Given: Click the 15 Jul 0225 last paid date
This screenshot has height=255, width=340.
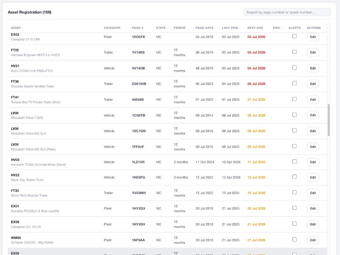Looking at the screenshot, I should point(231,193).
